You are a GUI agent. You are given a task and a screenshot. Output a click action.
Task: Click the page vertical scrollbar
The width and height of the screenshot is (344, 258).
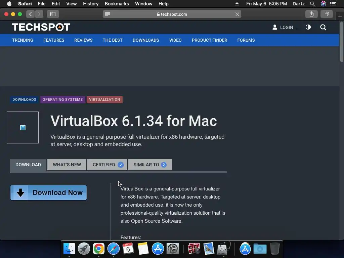(341, 42)
